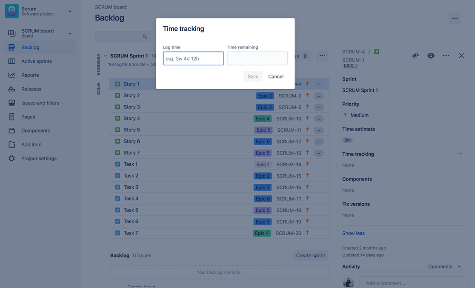475x288 pixels.
Task: Click the Story 2 issue type icon
Action: pos(117,96)
